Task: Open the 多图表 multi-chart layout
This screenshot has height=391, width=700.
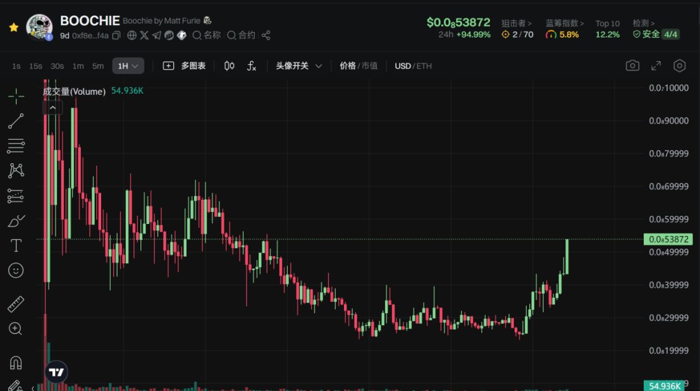Action: point(185,66)
